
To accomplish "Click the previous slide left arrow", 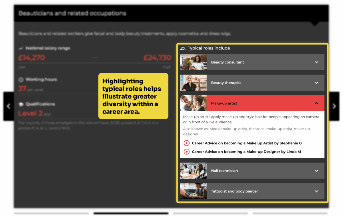I will click(x=8, y=106).
